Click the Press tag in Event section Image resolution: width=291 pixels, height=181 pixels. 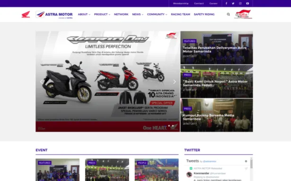(92, 163)
